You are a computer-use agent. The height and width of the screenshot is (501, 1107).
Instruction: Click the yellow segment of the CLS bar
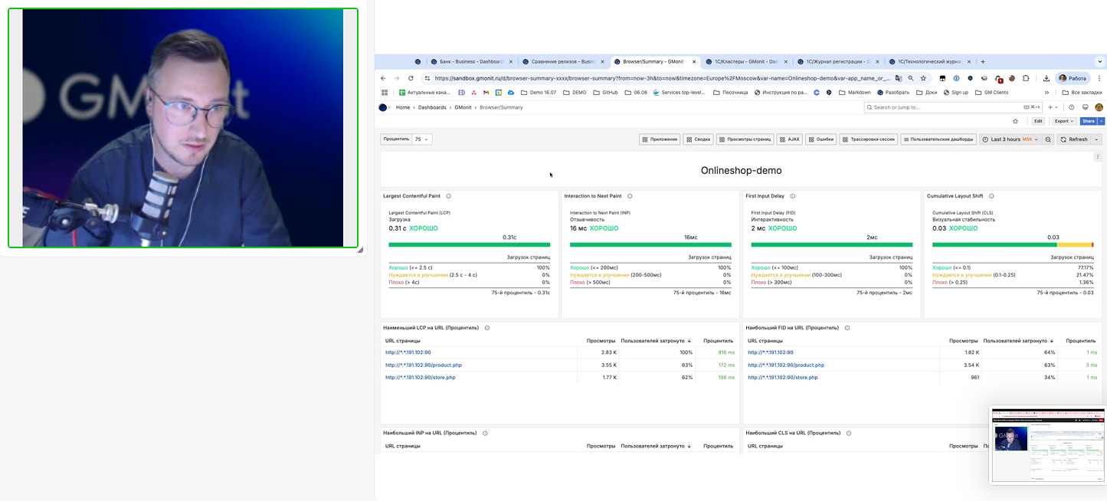point(1073,245)
